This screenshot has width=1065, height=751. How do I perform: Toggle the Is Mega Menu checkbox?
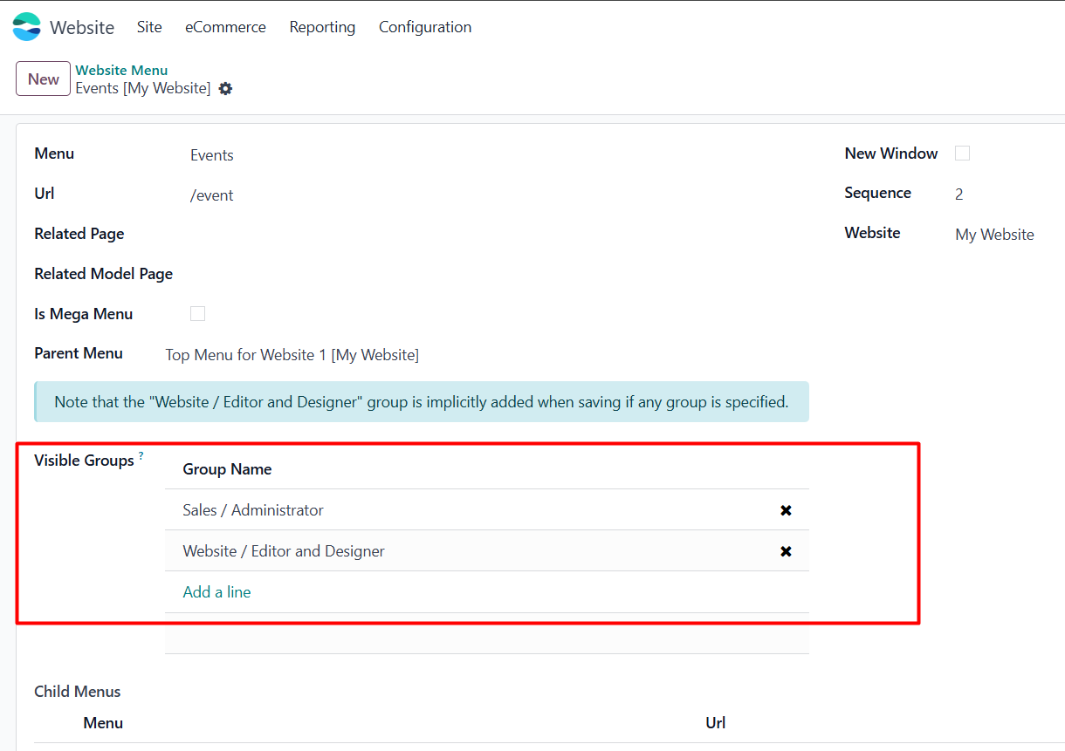point(198,314)
